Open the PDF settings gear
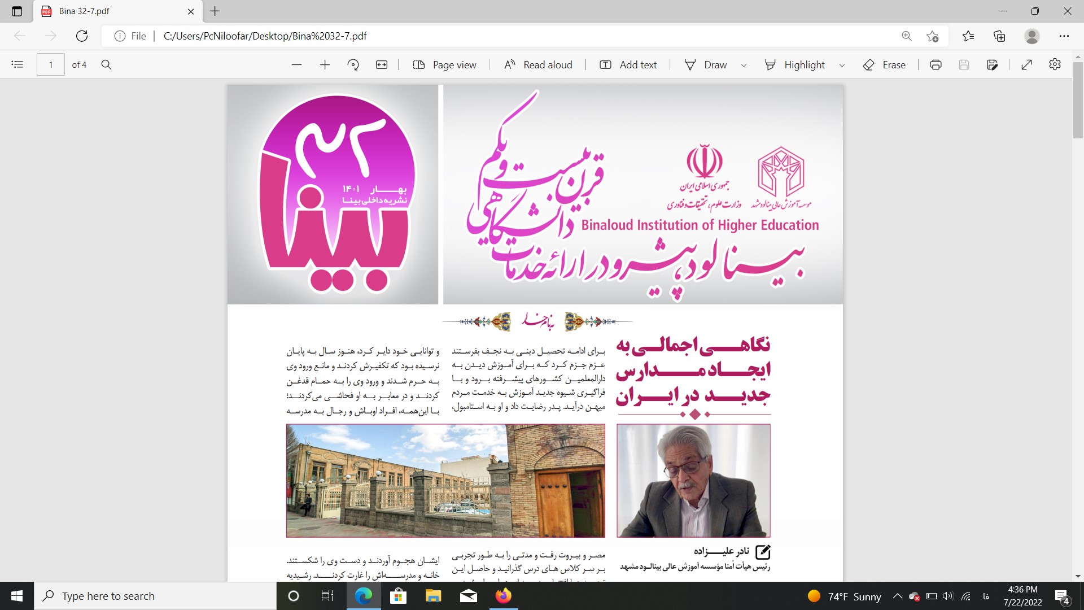 pos(1055,64)
